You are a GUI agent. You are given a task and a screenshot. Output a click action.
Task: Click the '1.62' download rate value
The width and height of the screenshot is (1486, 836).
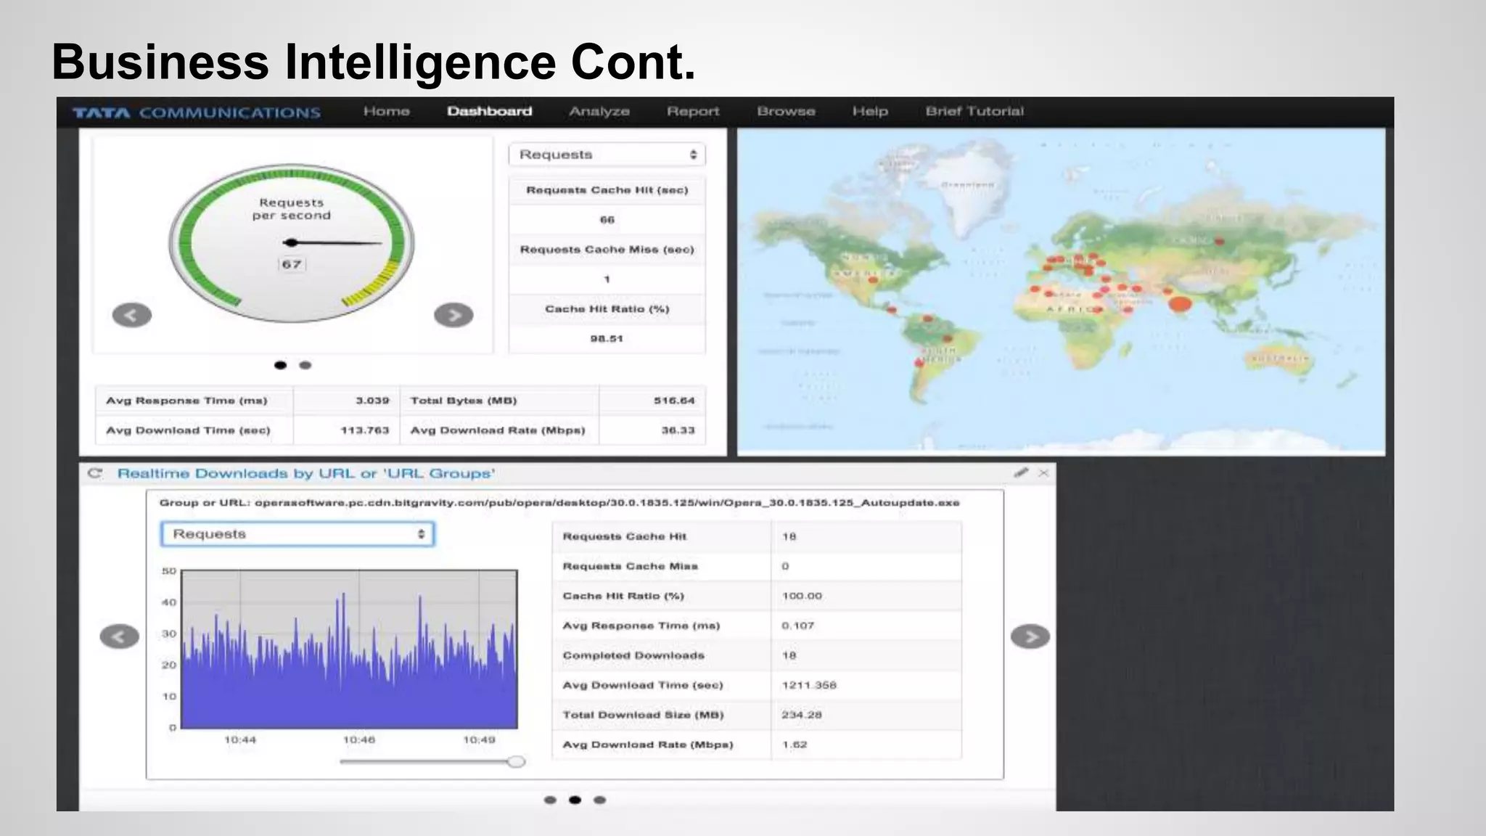[795, 745]
